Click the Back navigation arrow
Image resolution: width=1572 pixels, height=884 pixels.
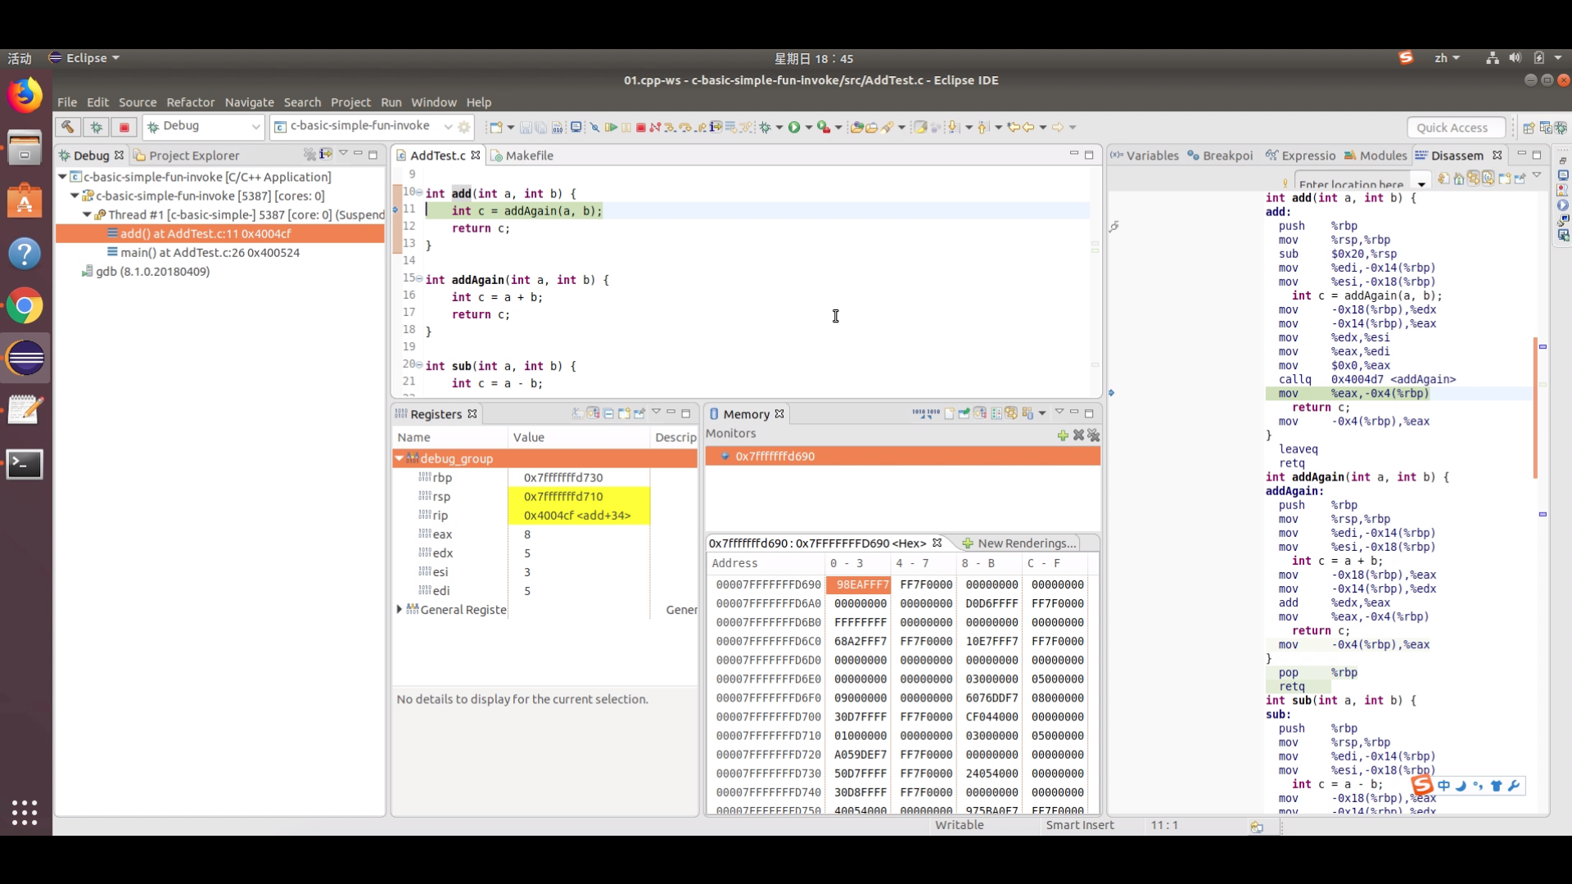1028,127
